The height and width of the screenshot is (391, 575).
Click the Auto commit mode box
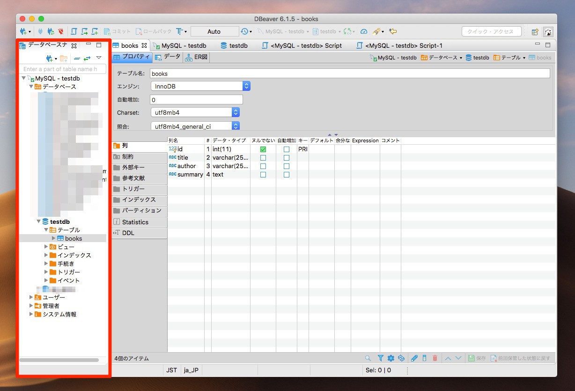(214, 31)
